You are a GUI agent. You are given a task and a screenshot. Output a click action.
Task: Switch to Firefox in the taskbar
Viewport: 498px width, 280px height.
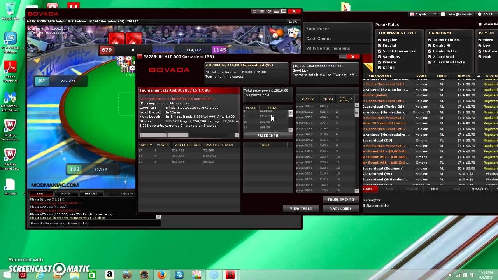click(161, 275)
